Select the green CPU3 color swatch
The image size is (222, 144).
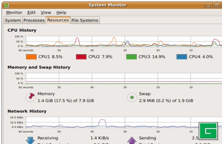(x=131, y=57)
